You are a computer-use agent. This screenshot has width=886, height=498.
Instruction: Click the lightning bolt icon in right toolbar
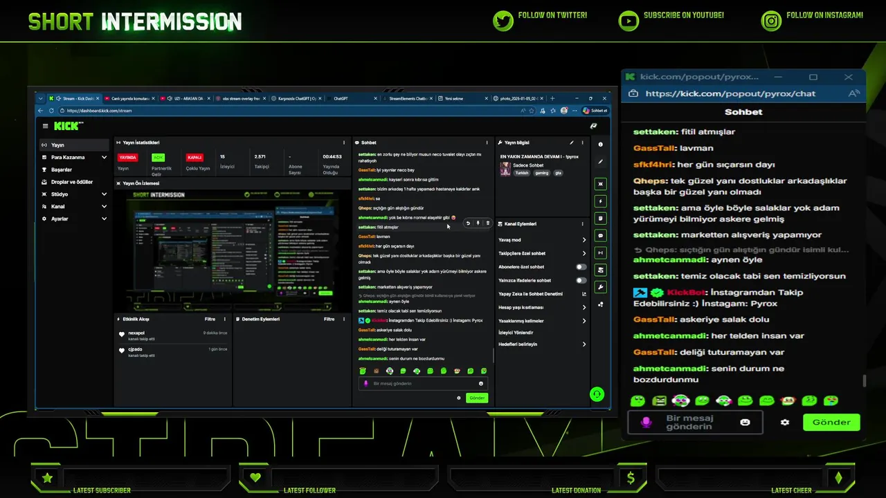600,201
